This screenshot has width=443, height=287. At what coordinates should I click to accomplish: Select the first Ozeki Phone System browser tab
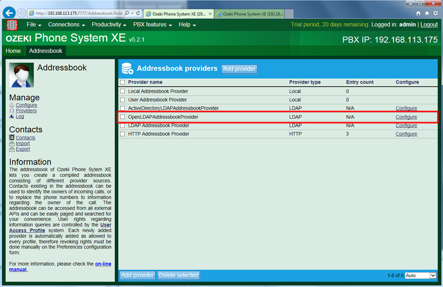point(178,14)
